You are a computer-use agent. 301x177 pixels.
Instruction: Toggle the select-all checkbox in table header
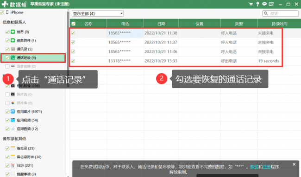(x=73, y=24)
